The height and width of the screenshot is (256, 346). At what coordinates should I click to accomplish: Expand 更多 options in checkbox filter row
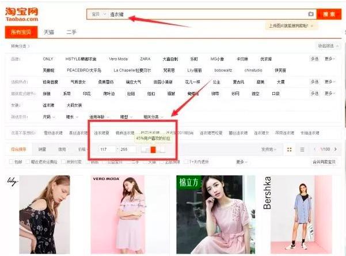[x=242, y=162]
